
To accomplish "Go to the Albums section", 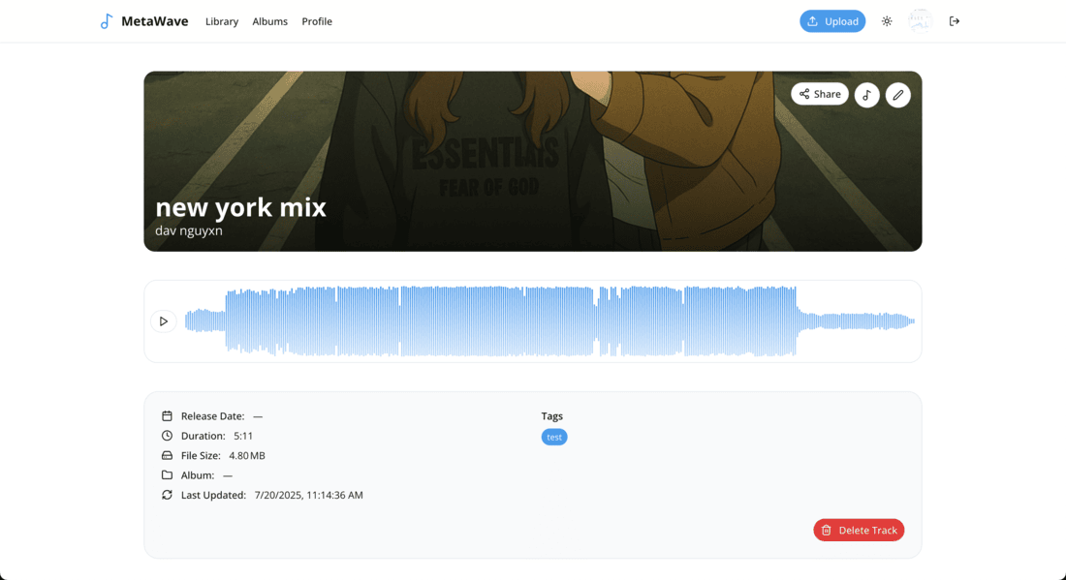I will pyautogui.click(x=270, y=21).
